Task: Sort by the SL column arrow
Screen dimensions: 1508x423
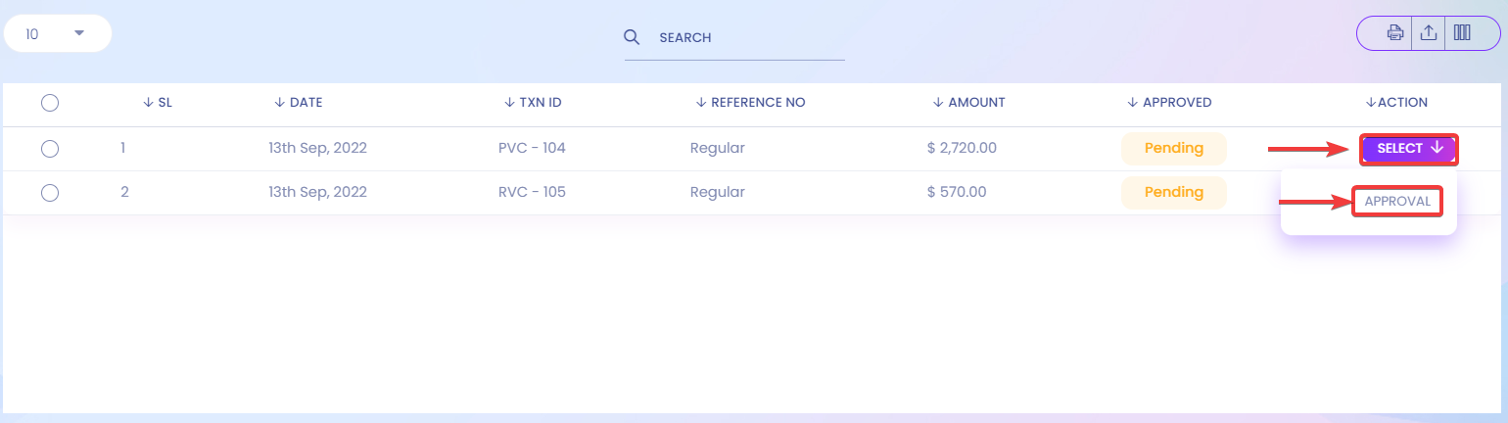Action: point(148,102)
